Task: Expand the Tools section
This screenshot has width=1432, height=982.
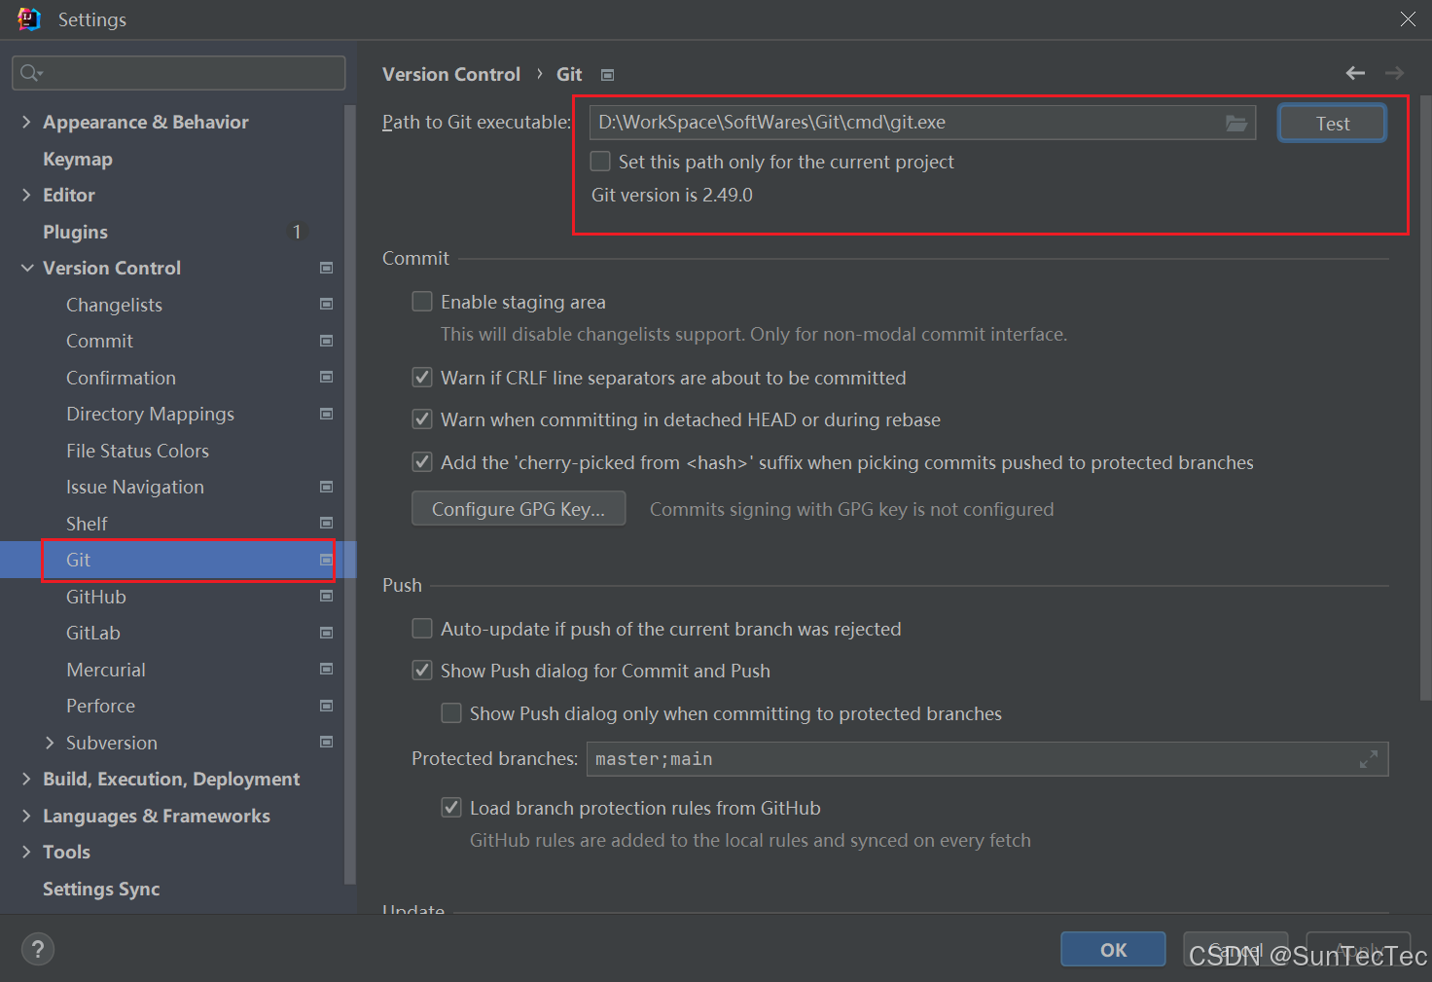Action: tap(26, 852)
